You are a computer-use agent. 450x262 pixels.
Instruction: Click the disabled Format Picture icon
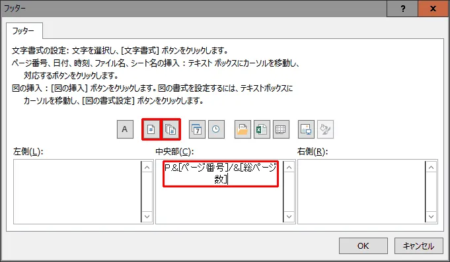[326, 129]
